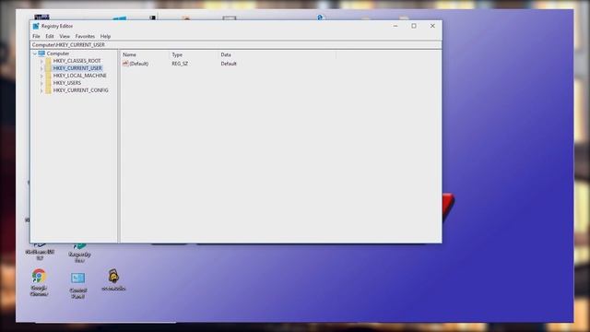Open the Favorites menu
Image resolution: width=590 pixels, height=332 pixels.
click(x=85, y=37)
